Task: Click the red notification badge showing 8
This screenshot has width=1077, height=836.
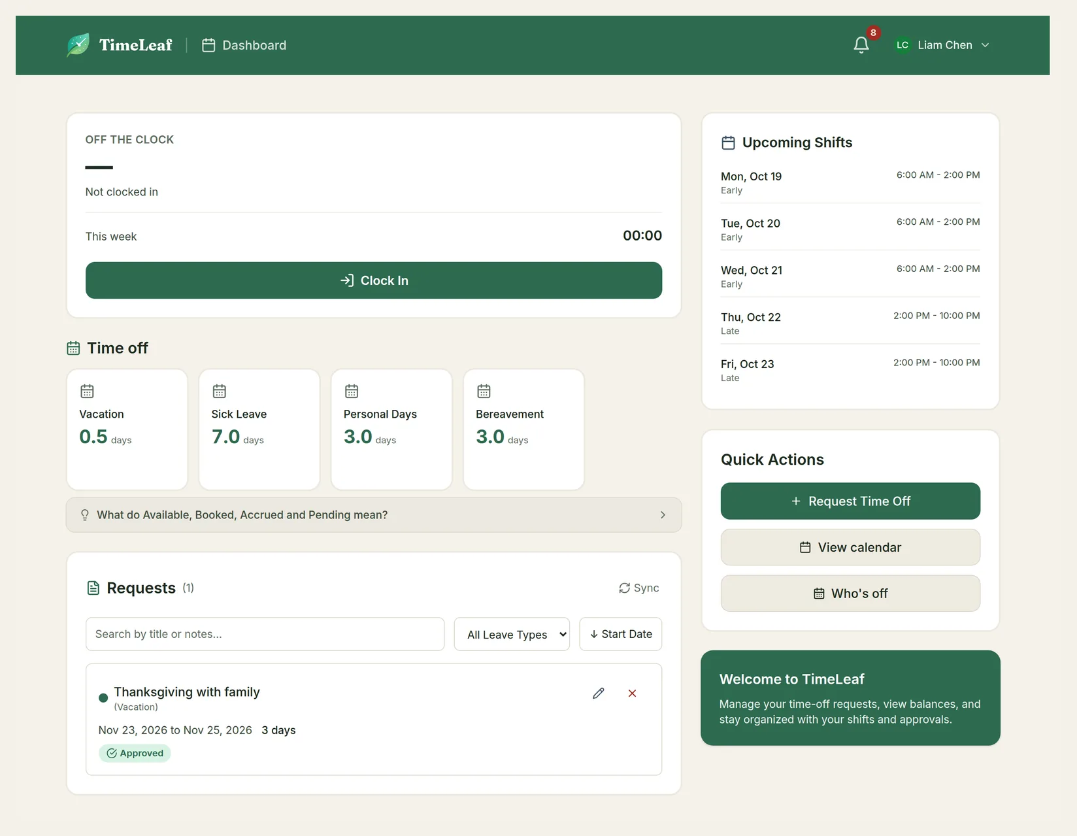Action: pyautogui.click(x=873, y=33)
